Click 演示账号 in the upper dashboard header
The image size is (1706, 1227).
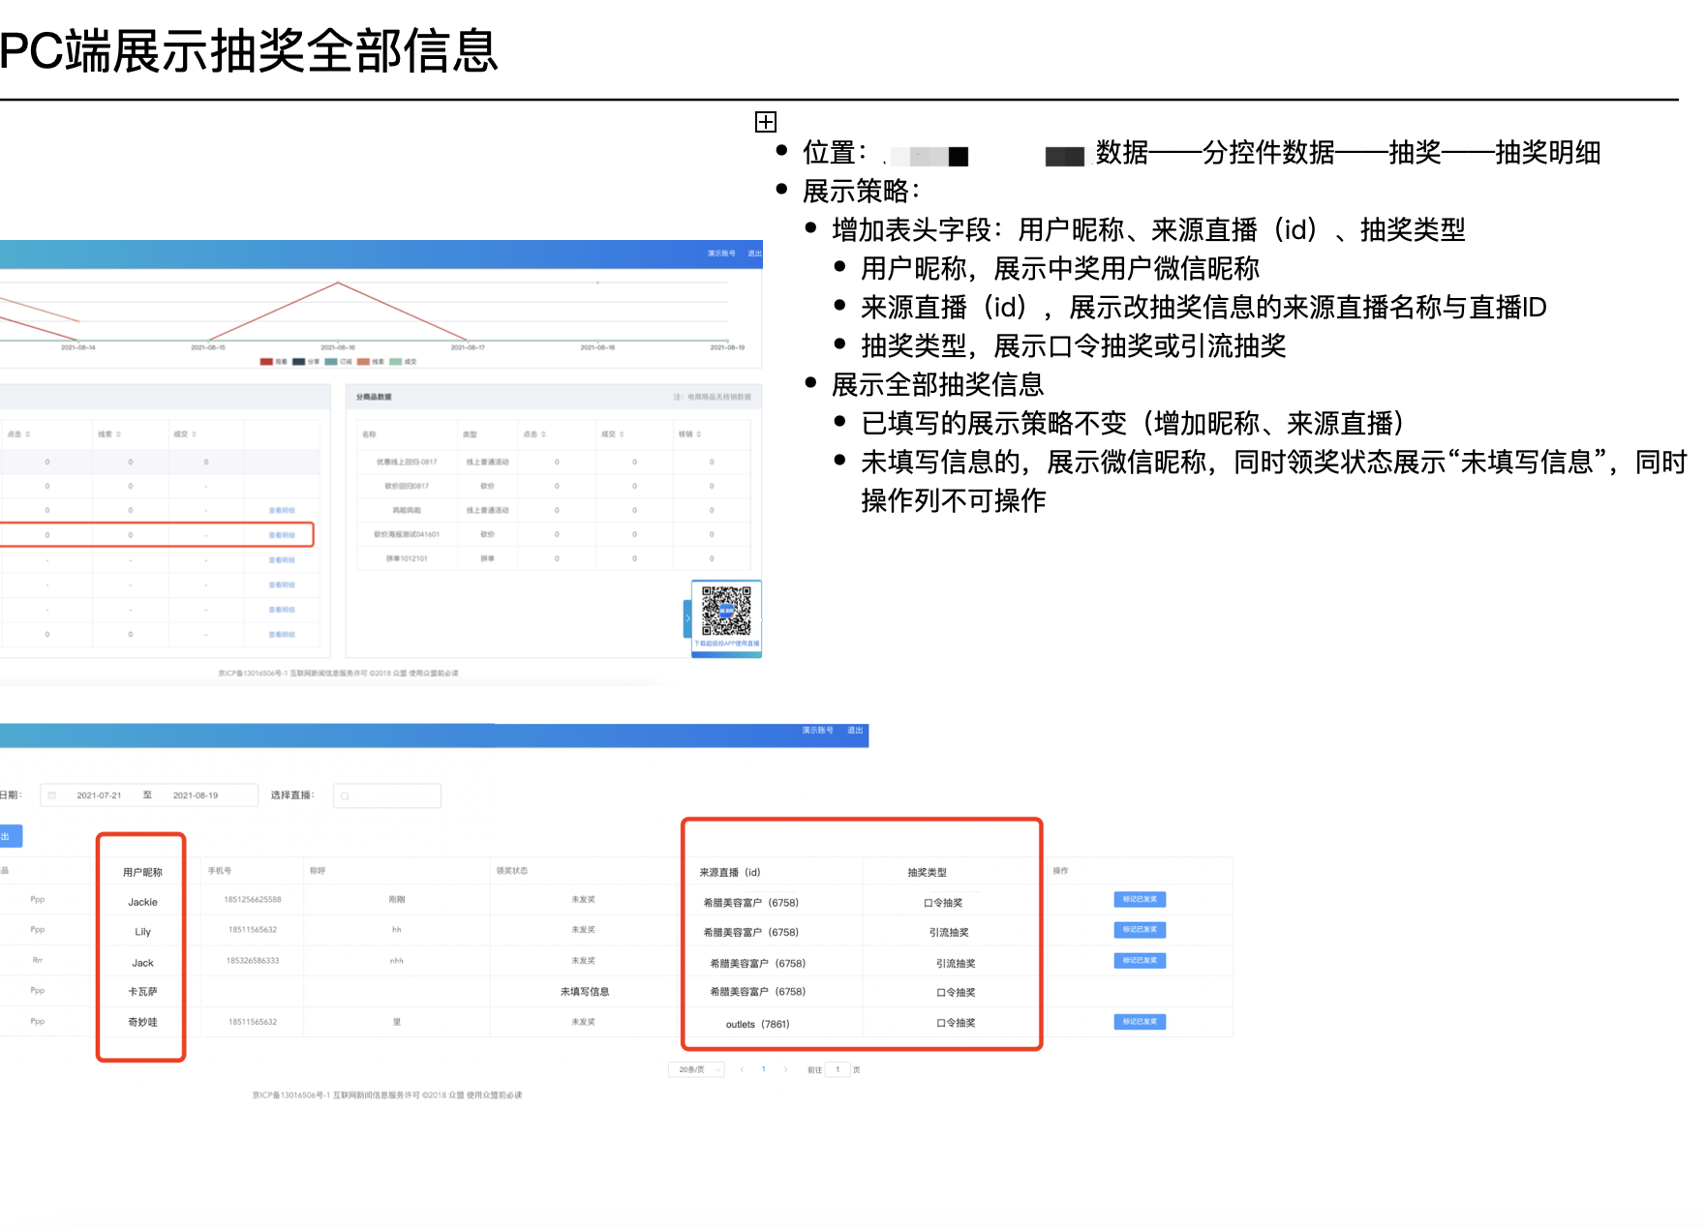(721, 254)
